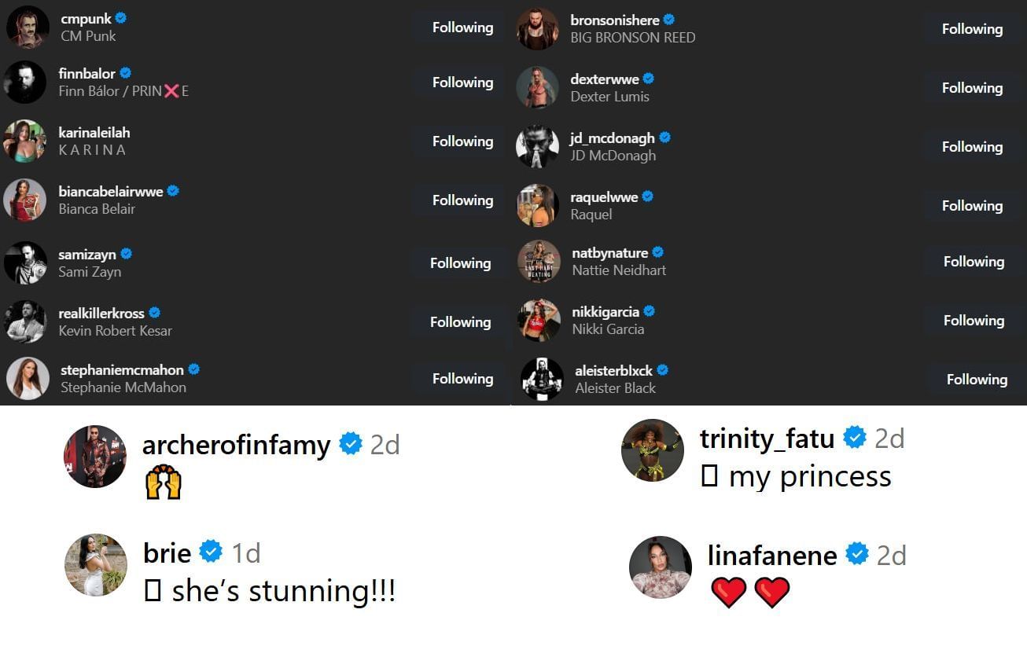Click linafanene's verified checkmark icon
This screenshot has width=1027, height=646.
(x=856, y=555)
